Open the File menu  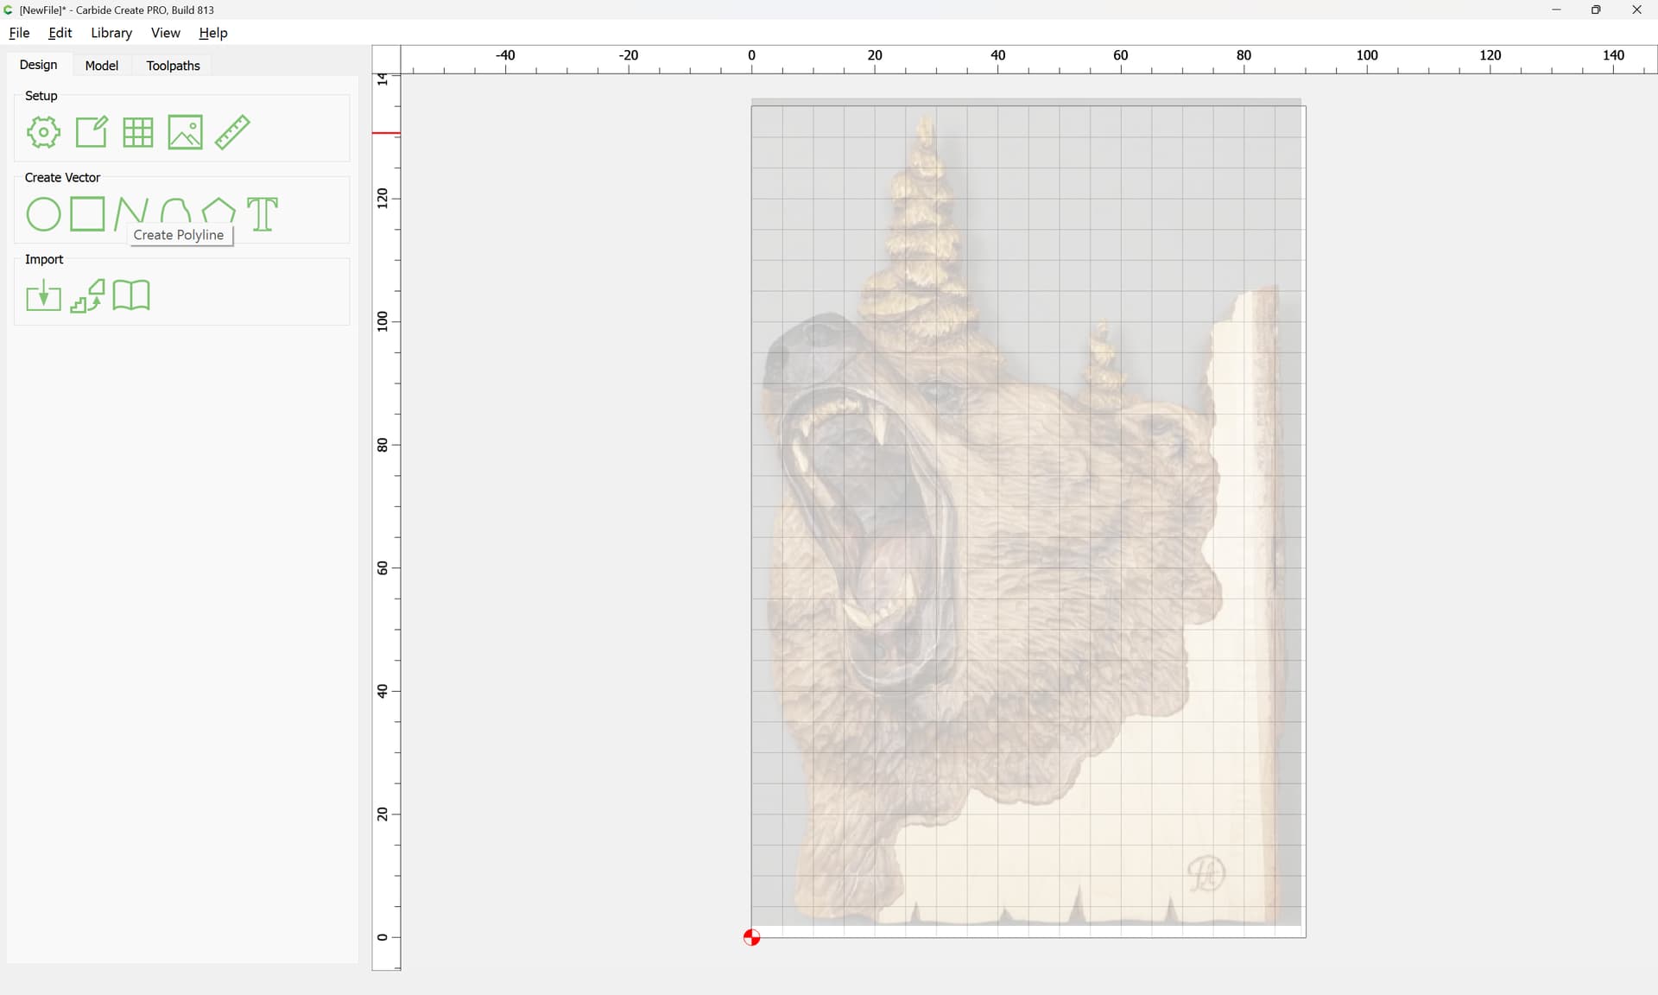point(19,33)
